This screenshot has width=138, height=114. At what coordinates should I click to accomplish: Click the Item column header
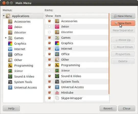[82, 16]
